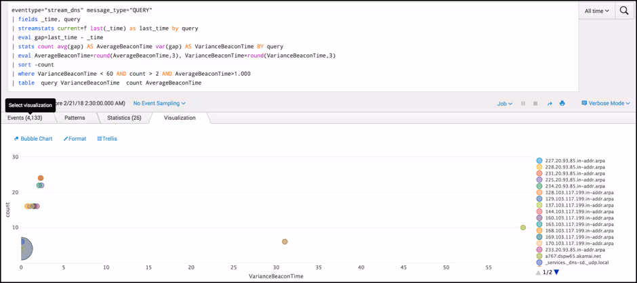637x283 pixels.
Task: Click the search magnifying glass button
Action: pyautogui.click(x=624, y=11)
